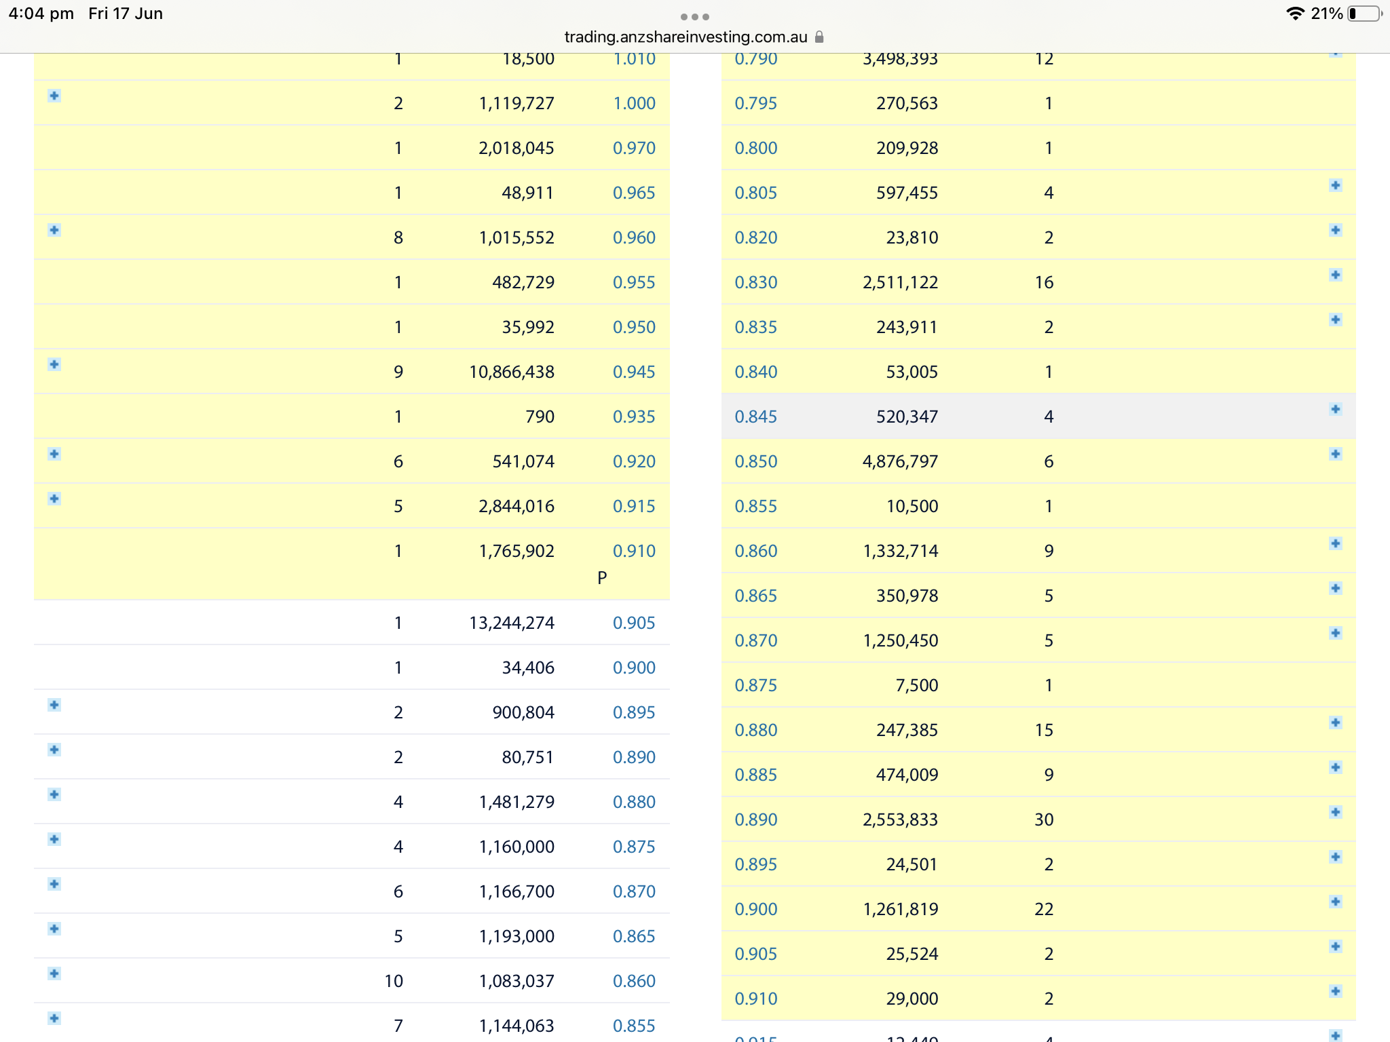Expand buy row with volume 1,193,000
Screen dimensions: 1390x1042
[54, 929]
